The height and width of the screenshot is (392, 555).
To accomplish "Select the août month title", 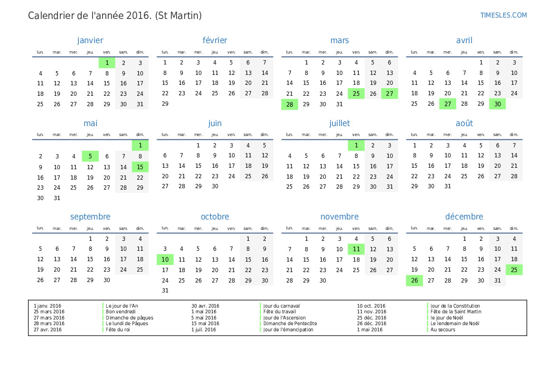I will coord(464,123).
